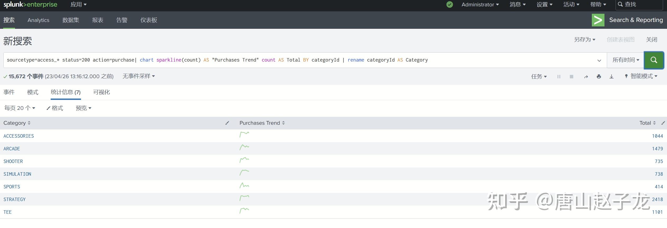667x228 pixels.
Task: Click the stop job square icon
Action: [x=571, y=77]
